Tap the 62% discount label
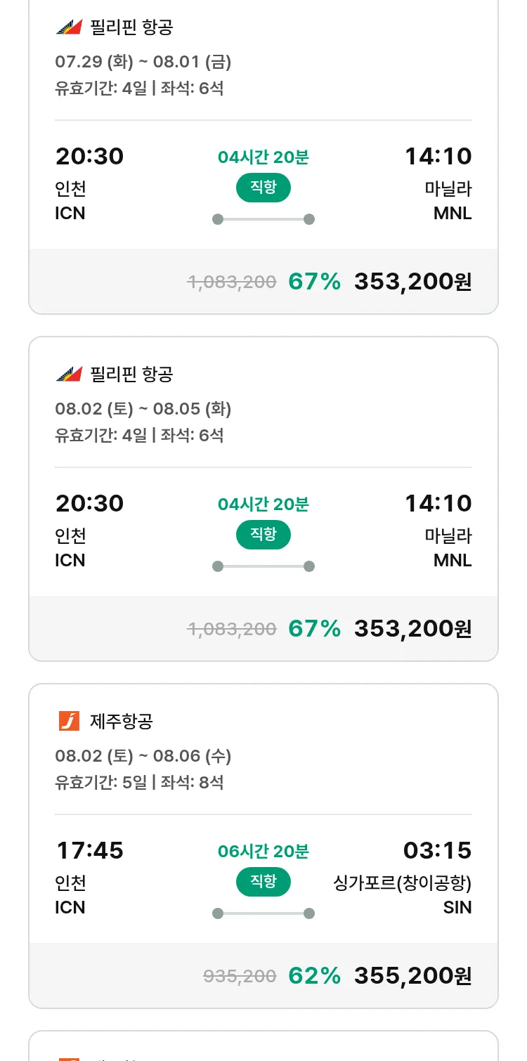 314,976
